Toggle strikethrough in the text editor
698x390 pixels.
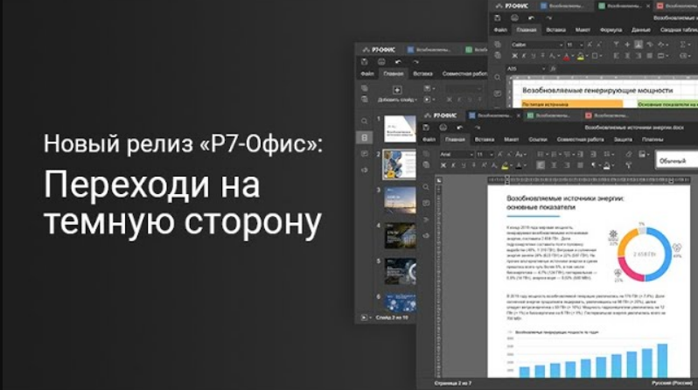[x=474, y=165]
